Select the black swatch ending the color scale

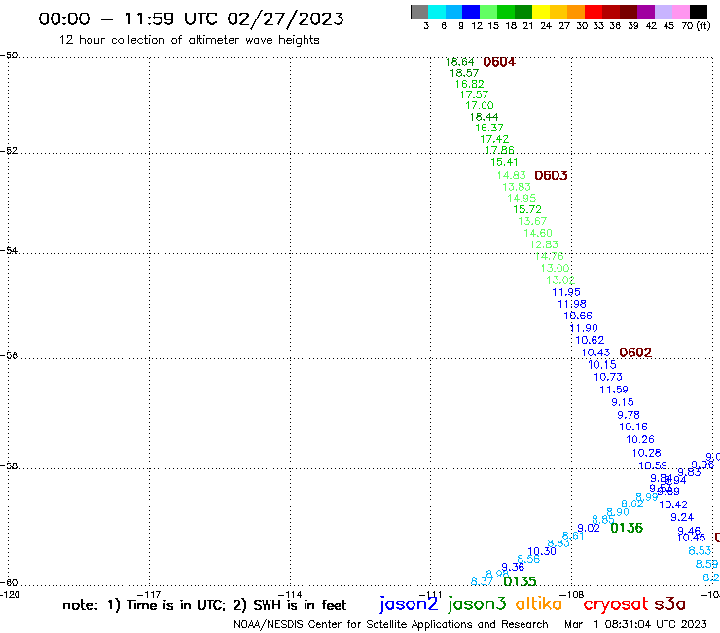click(x=699, y=12)
